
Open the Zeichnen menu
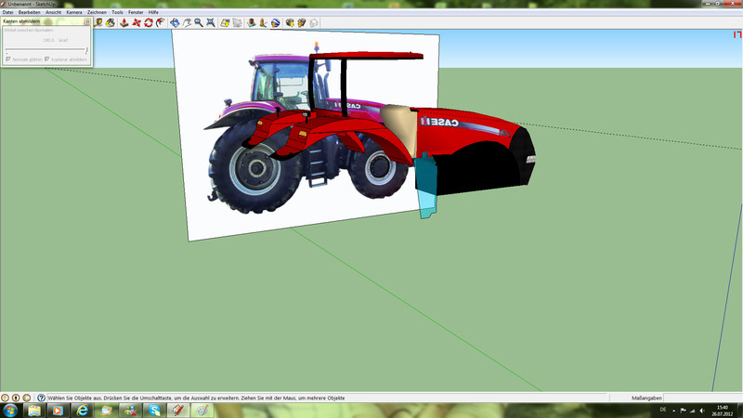tap(97, 12)
